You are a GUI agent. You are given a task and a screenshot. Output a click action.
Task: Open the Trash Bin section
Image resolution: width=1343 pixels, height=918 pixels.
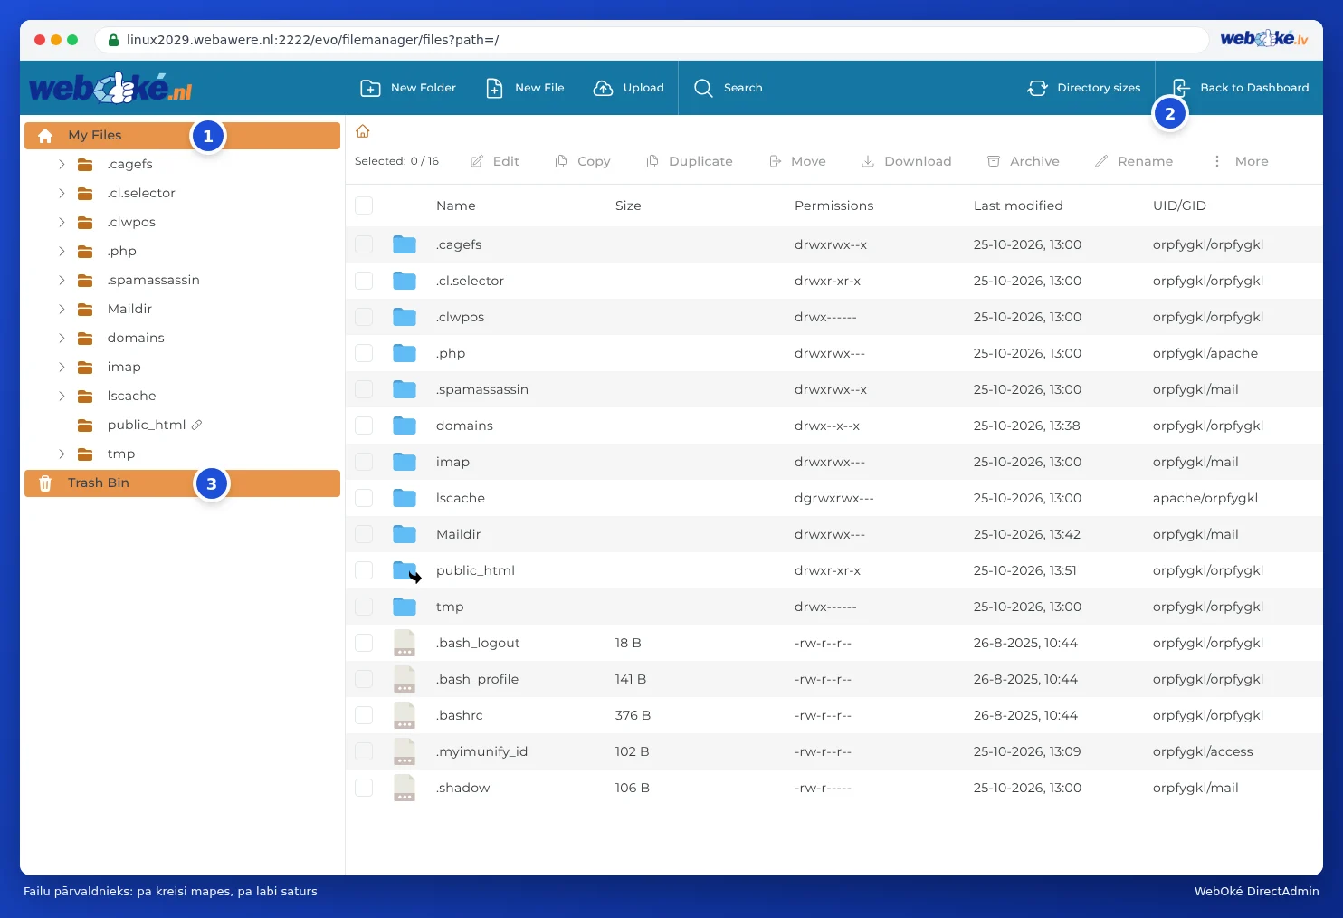[182, 483]
